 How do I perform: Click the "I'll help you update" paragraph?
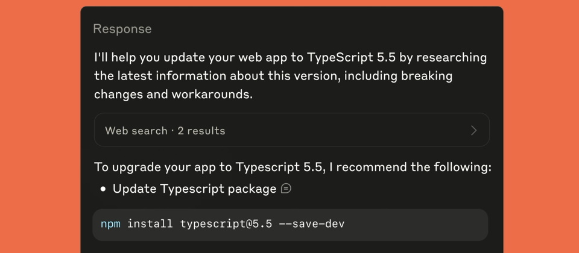click(291, 76)
